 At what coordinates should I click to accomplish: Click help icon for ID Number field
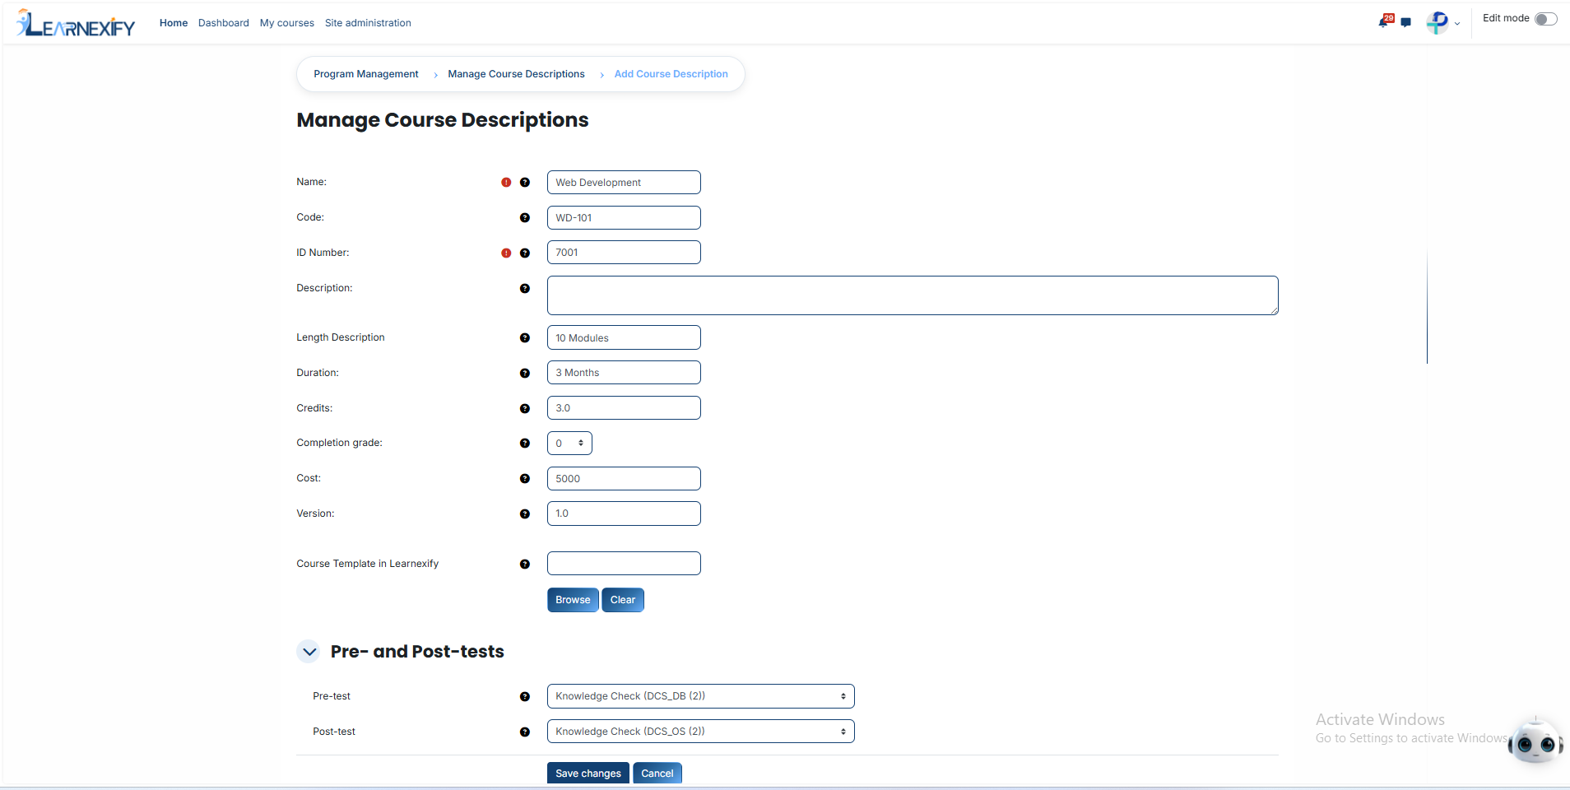(525, 253)
